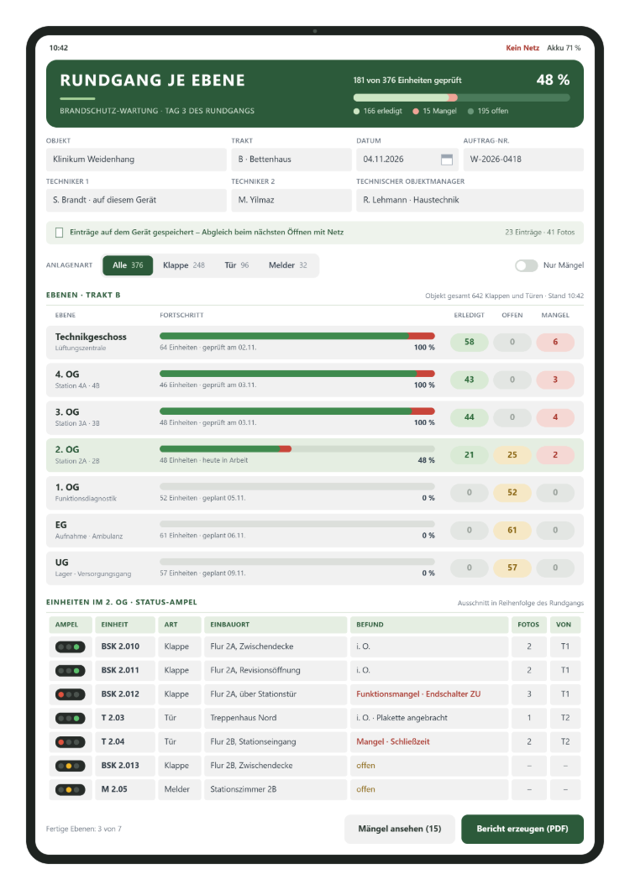Click the overall progress bar in header
The width and height of the screenshot is (630, 890).
pyautogui.click(x=461, y=97)
